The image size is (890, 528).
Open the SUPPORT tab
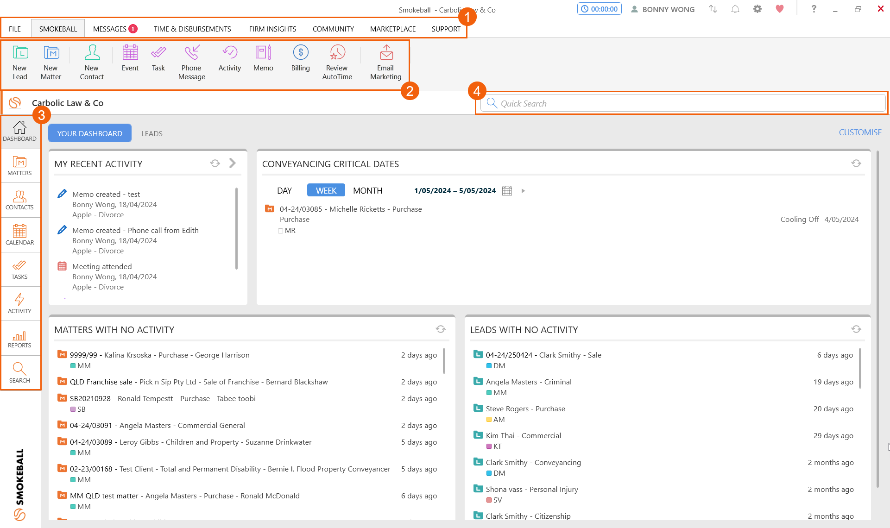coord(446,29)
